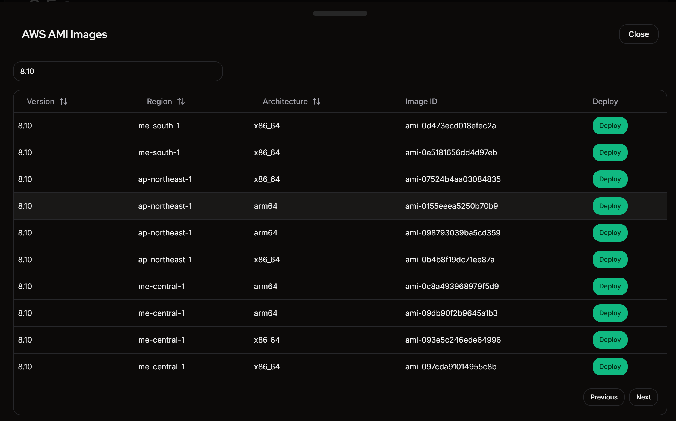Deploy ami-098793039ba5cd359 image
676x421 pixels.
point(610,233)
